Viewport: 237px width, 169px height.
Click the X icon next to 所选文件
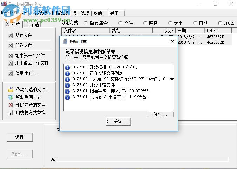tap(11, 46)
